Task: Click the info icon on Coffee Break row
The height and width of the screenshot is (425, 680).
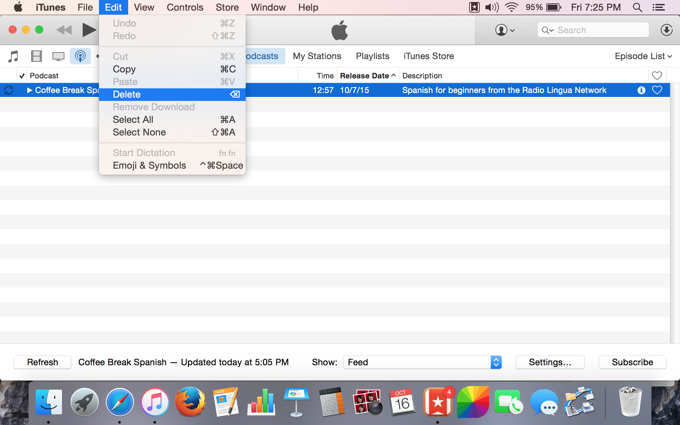Action: (641, 90)
